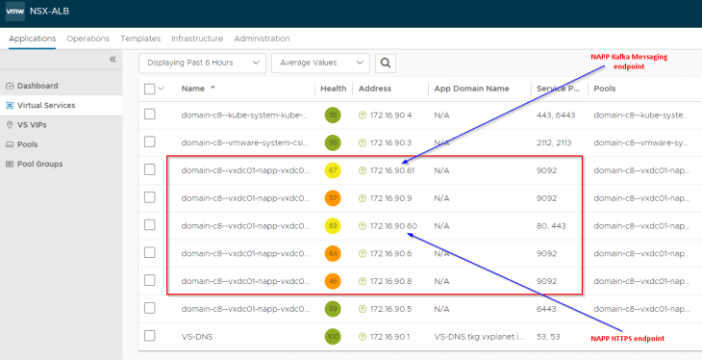Check the row for address 172.16.90.4
The height and width of the screenshot is (360, 702).
149,115
